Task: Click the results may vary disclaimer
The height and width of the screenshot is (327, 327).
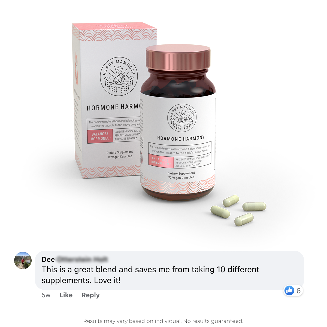Action: [163, 321]
